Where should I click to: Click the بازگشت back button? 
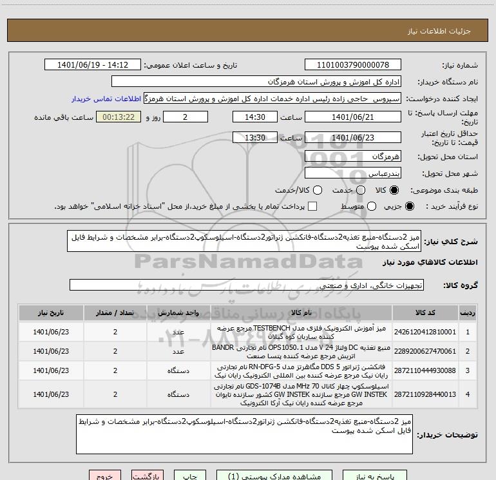[148, 475]
